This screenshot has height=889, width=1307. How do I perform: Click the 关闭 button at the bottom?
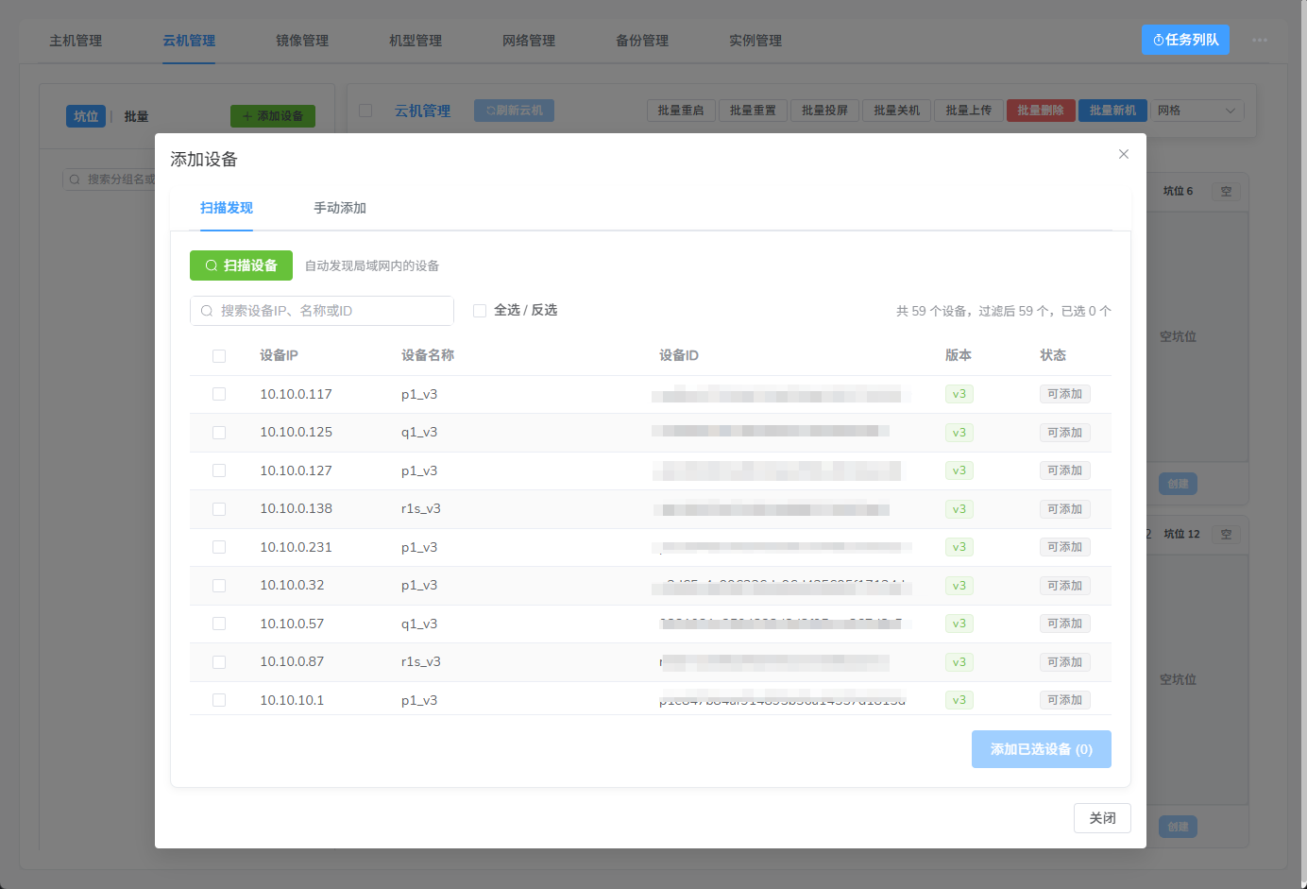point(1102,818)
